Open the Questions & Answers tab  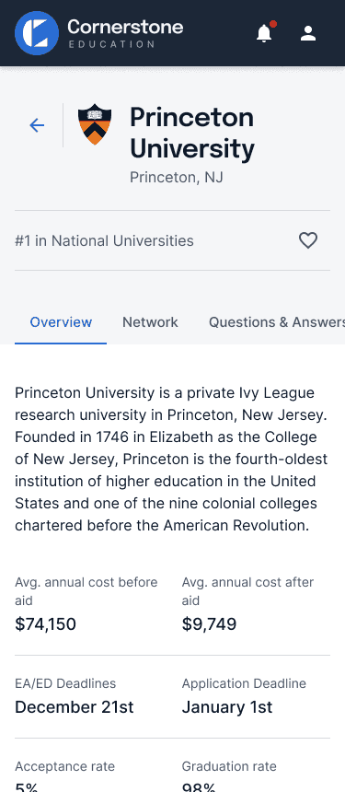(x=277, y=322)
